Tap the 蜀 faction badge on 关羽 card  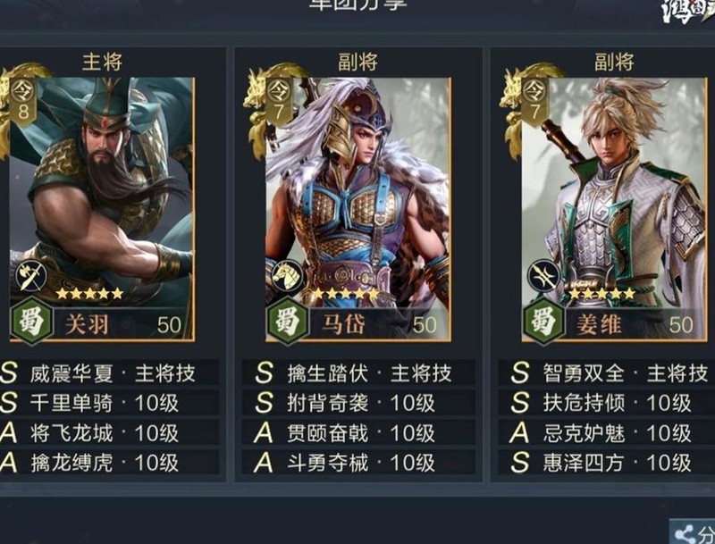point(31,321)
